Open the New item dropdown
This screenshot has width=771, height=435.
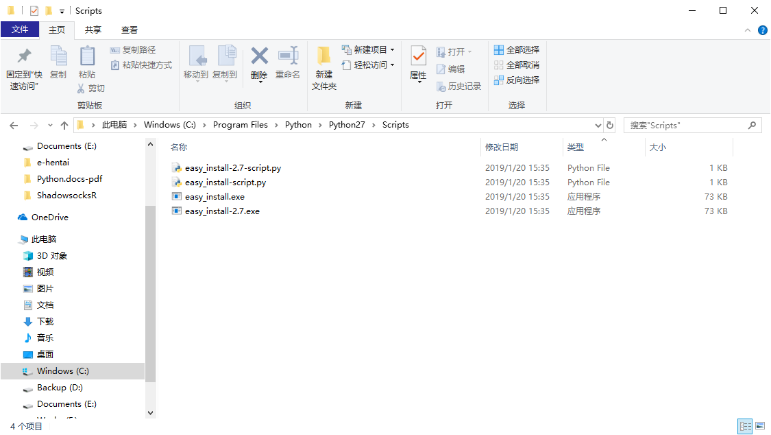(x=368, y=49)
